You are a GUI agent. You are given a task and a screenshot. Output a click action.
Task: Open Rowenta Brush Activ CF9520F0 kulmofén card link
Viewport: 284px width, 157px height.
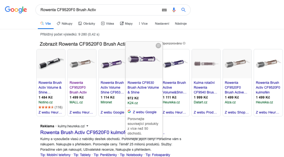pos(268,87)
